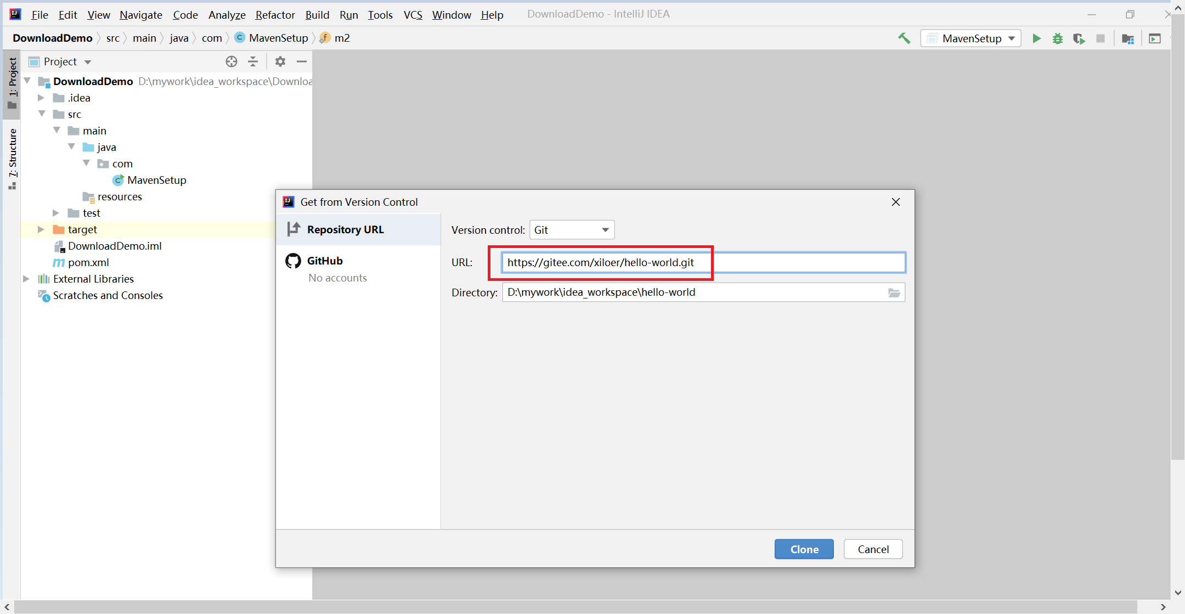Click the Build project hammer icon

tap(904, 38)
